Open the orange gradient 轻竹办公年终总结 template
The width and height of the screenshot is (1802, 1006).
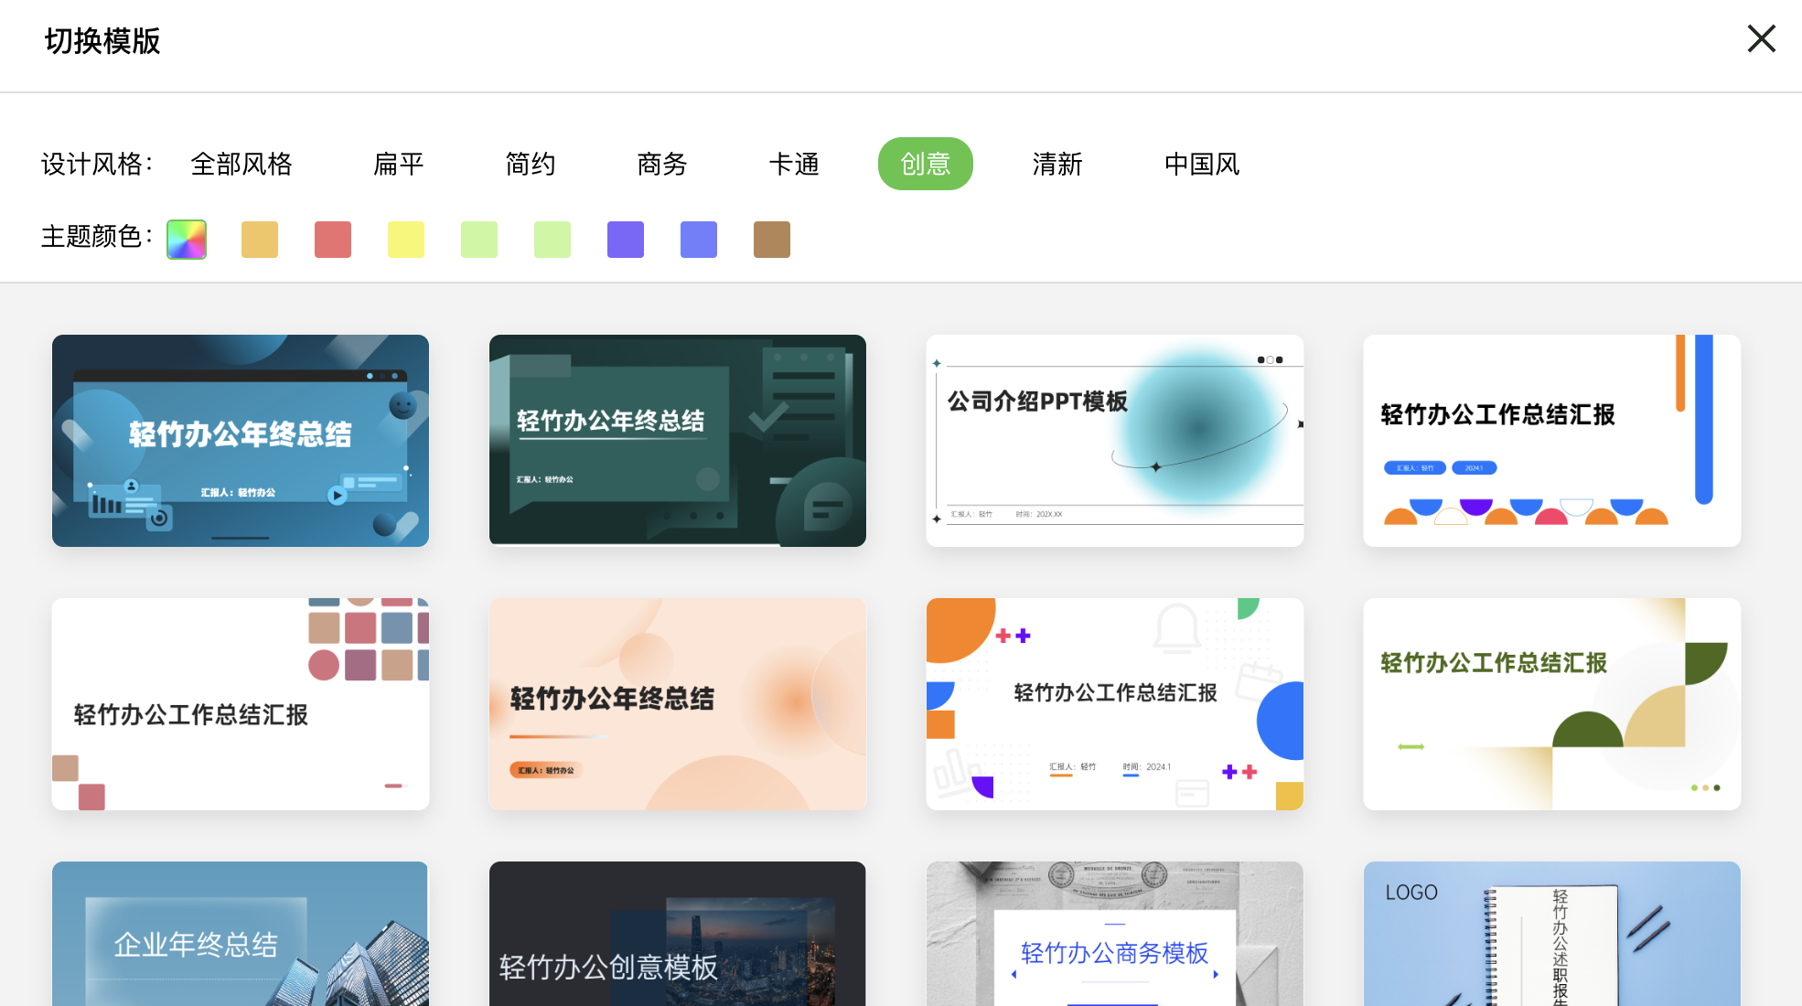[677, 704]
